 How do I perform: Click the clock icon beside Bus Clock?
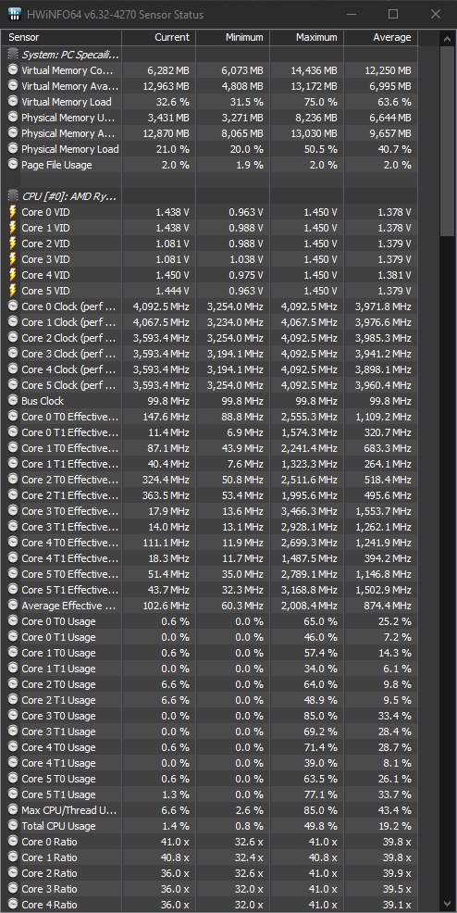pyautogui.click(x=13, y=401)
